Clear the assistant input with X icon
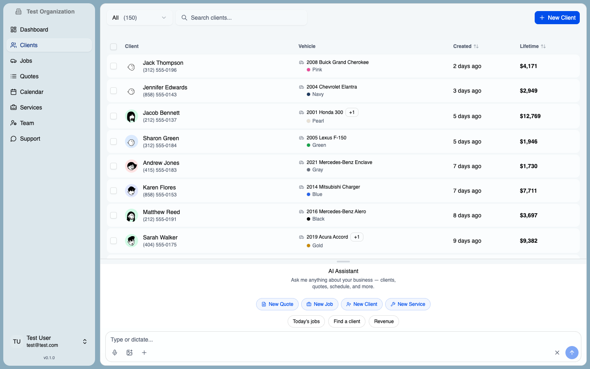Viewport: 590px width, 369px height. pos(557,353)
